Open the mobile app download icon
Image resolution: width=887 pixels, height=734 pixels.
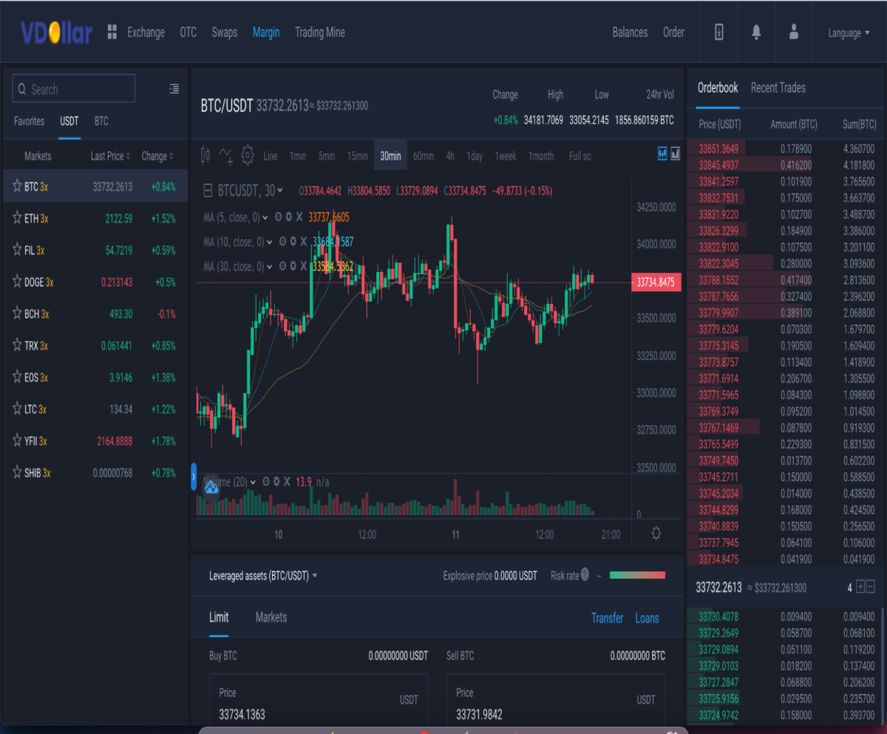[x=718, y=32]
